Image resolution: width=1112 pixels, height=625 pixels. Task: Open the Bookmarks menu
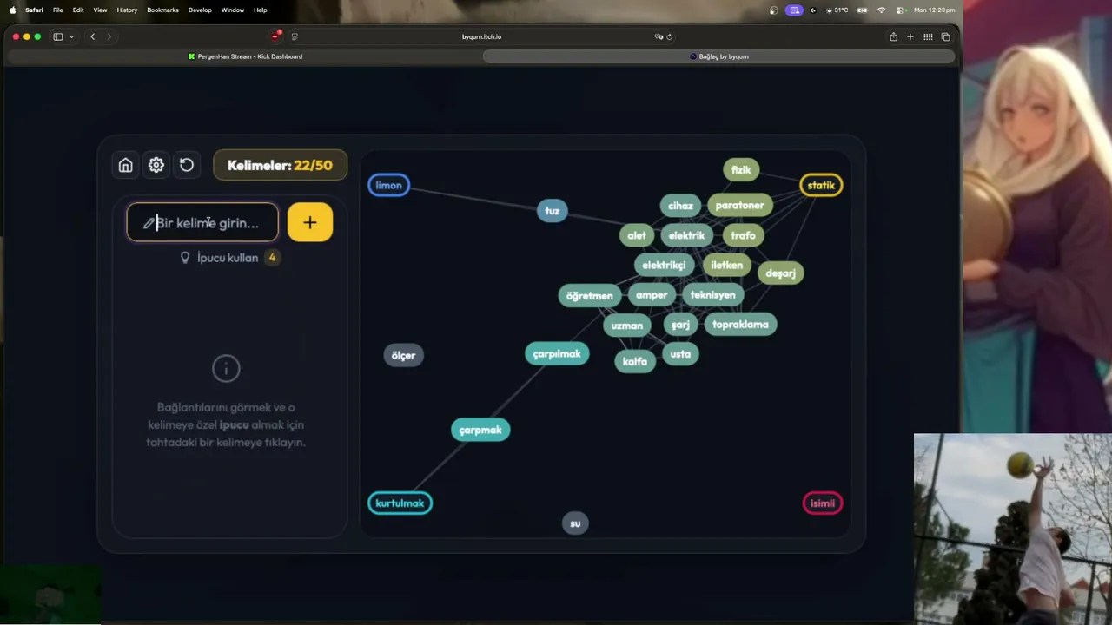tap(162, 10)
